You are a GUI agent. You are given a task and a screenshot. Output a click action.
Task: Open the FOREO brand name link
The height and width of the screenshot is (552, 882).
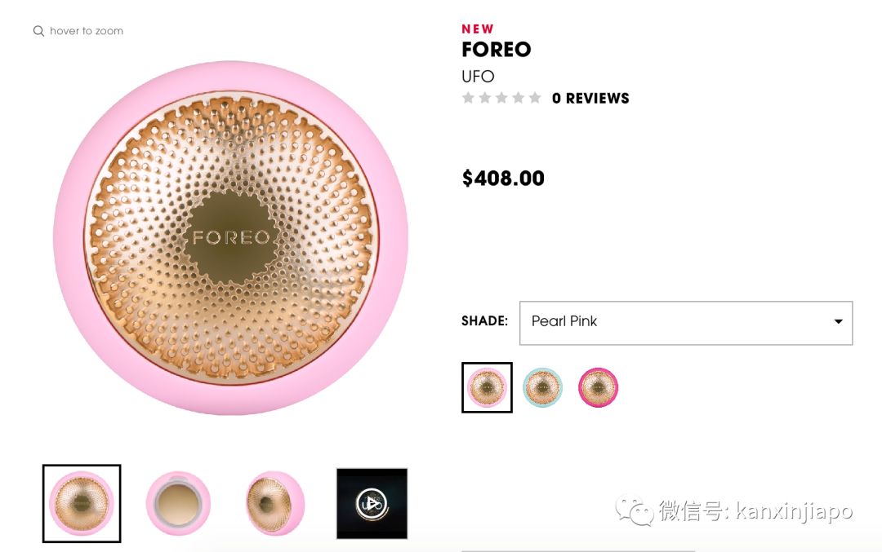click(x=496, y=50)
